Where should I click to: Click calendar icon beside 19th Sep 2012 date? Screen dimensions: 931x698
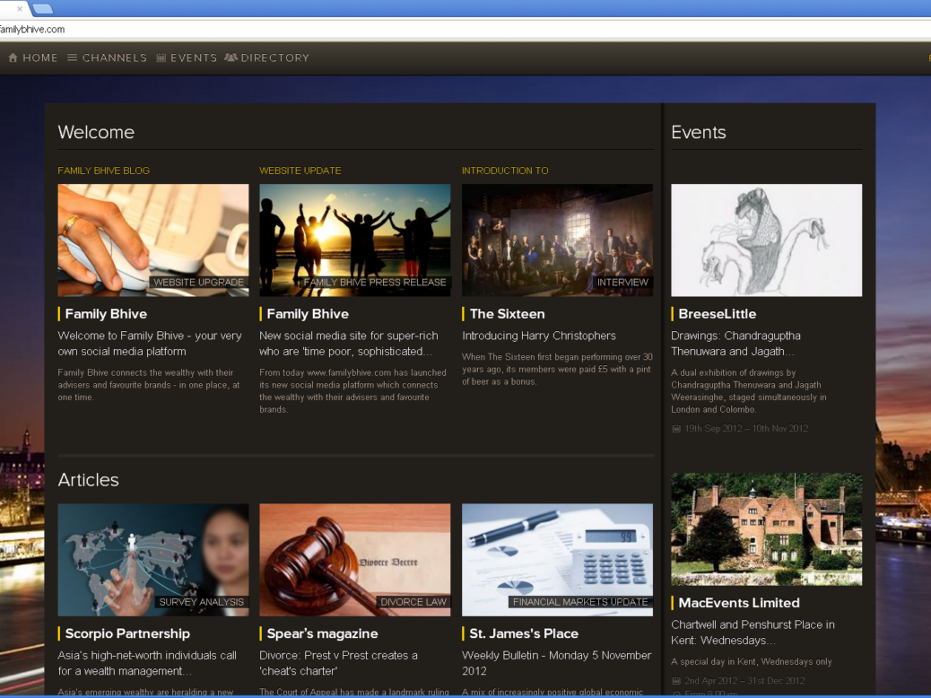(x=676, y=429)
